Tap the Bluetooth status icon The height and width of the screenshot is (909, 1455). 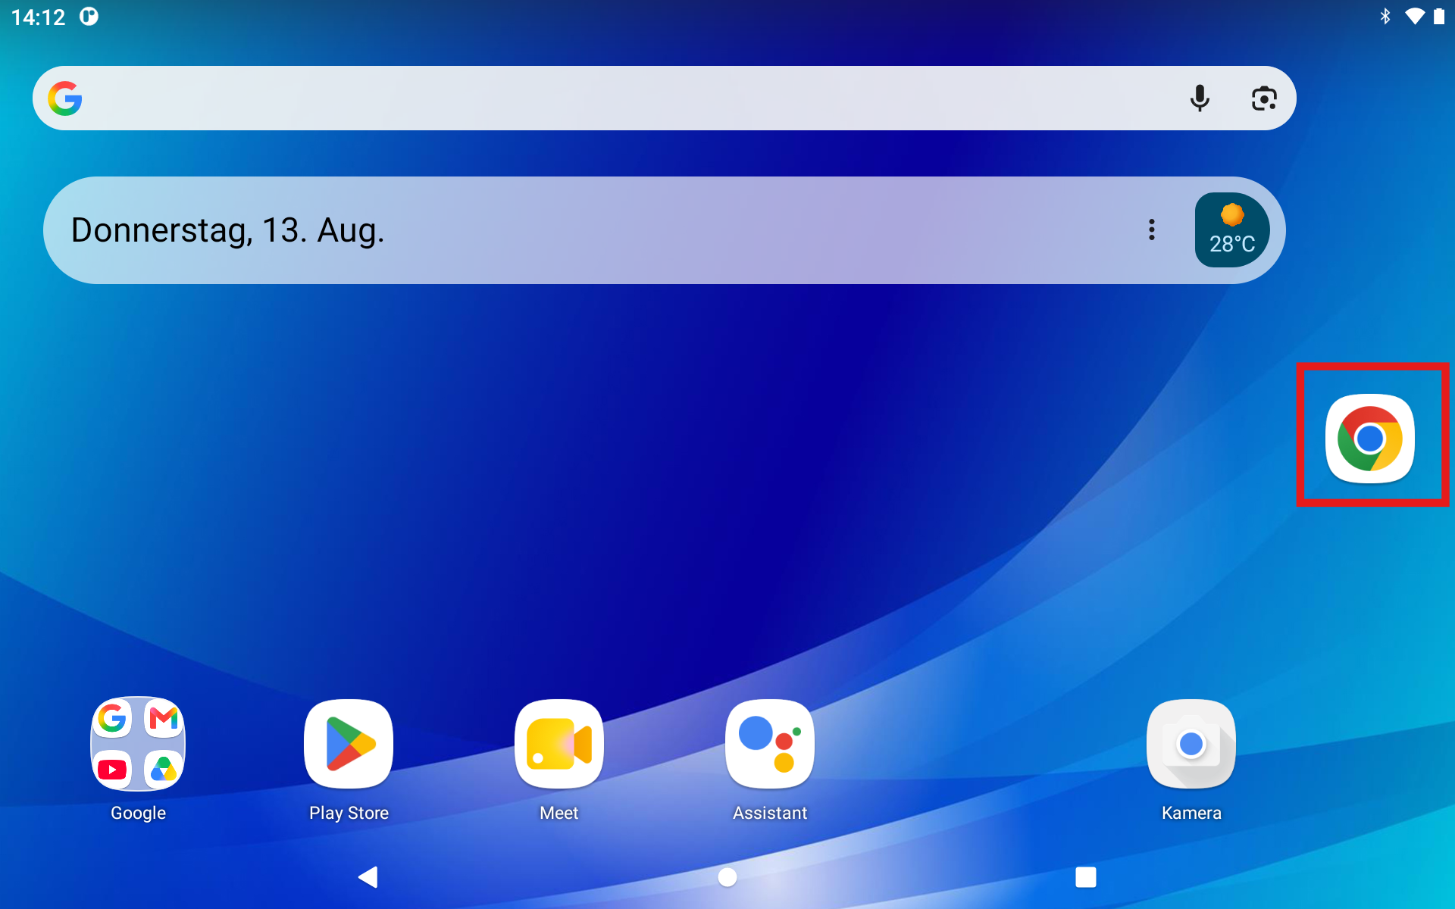click(1385, 17)
